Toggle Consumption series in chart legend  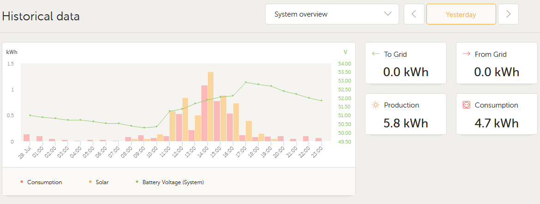[41, 182]
